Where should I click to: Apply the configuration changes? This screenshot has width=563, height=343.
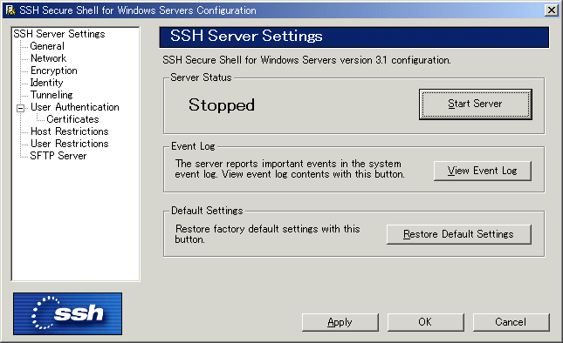(x=340, y=322)
